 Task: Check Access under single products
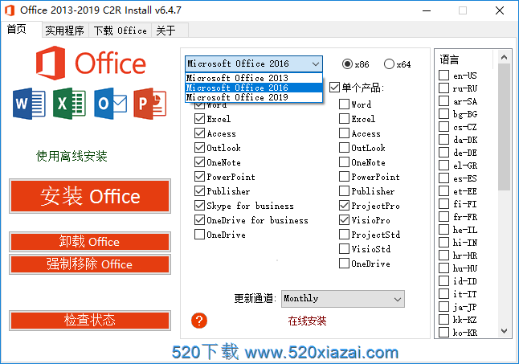[344, 133]
